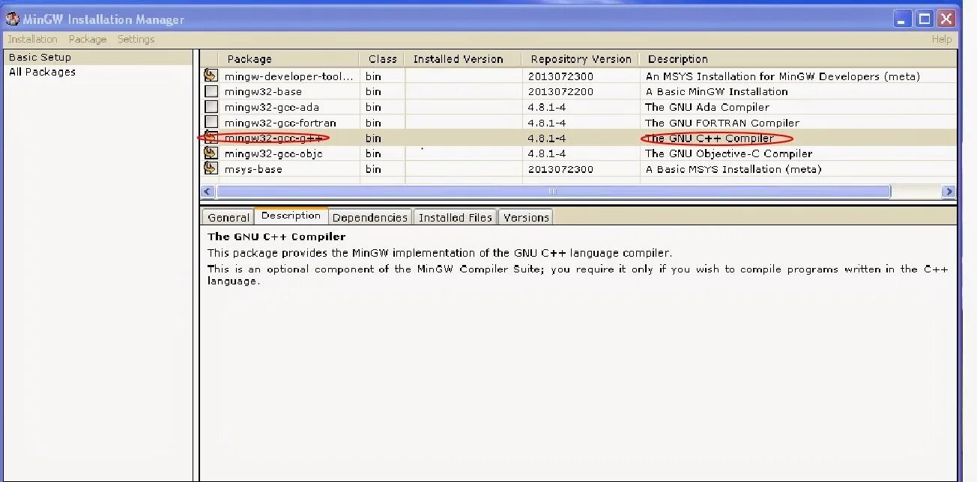Click 'The GNU Objective-C Compiler' description
Screen dimensions: 977x482
click(x=728, y=153)
